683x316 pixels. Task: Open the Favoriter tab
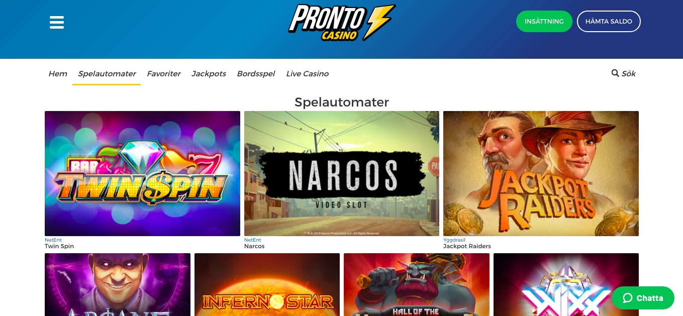[x=164, y=74]
